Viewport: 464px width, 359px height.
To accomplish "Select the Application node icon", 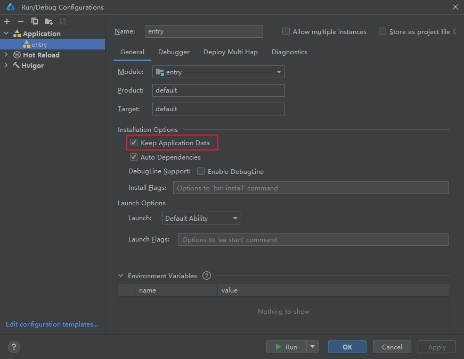I will (17, 34).
